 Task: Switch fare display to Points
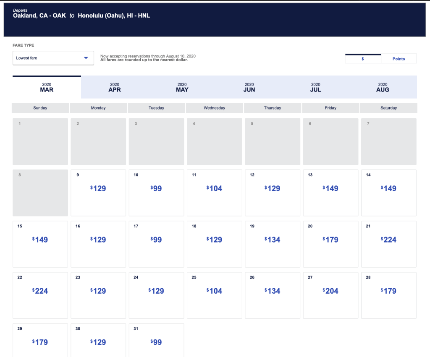coord(399,59)
